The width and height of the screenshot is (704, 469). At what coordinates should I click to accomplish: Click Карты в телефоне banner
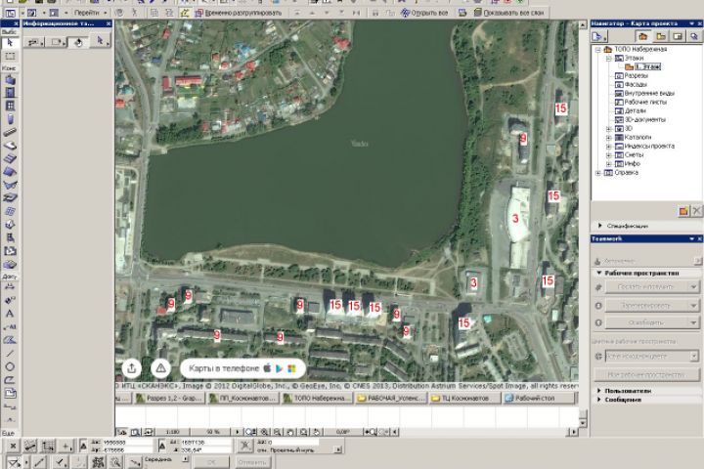242,368
